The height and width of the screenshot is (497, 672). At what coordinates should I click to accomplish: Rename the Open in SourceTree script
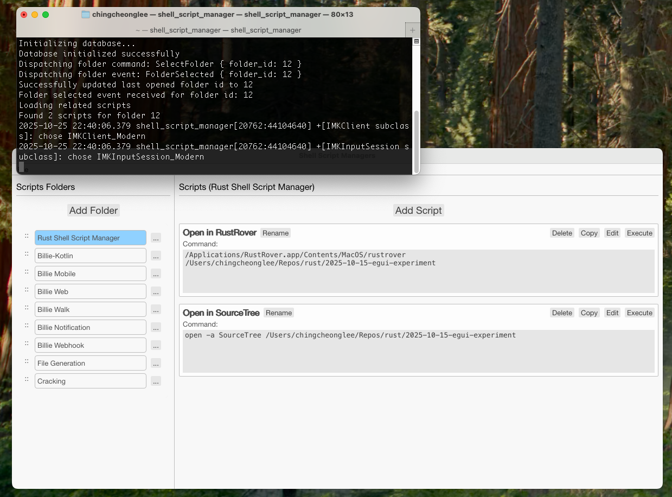click(279, 313)
